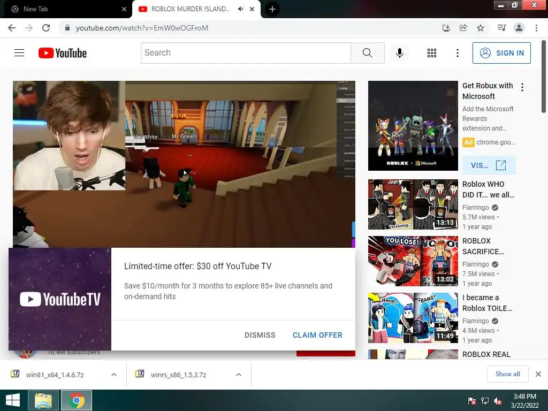Open the media control icon in toolbar
548x411 pixels.
click(x=501, y=28)
